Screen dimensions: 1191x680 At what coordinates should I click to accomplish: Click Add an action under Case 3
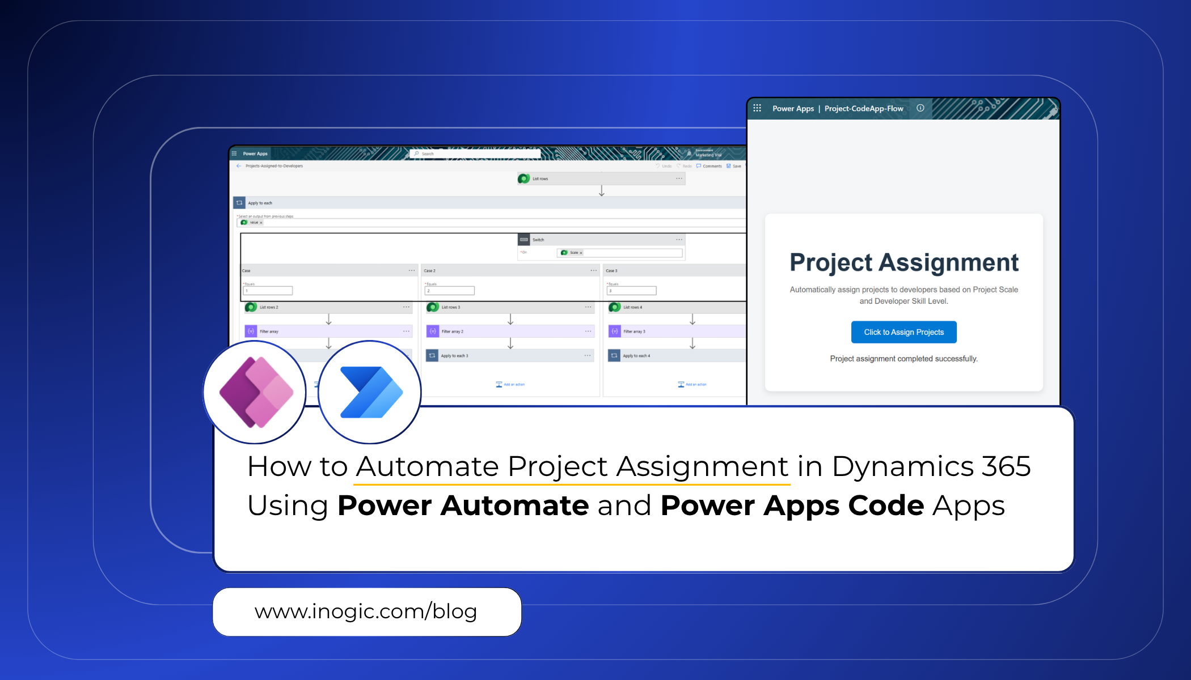tap(692, 384)
